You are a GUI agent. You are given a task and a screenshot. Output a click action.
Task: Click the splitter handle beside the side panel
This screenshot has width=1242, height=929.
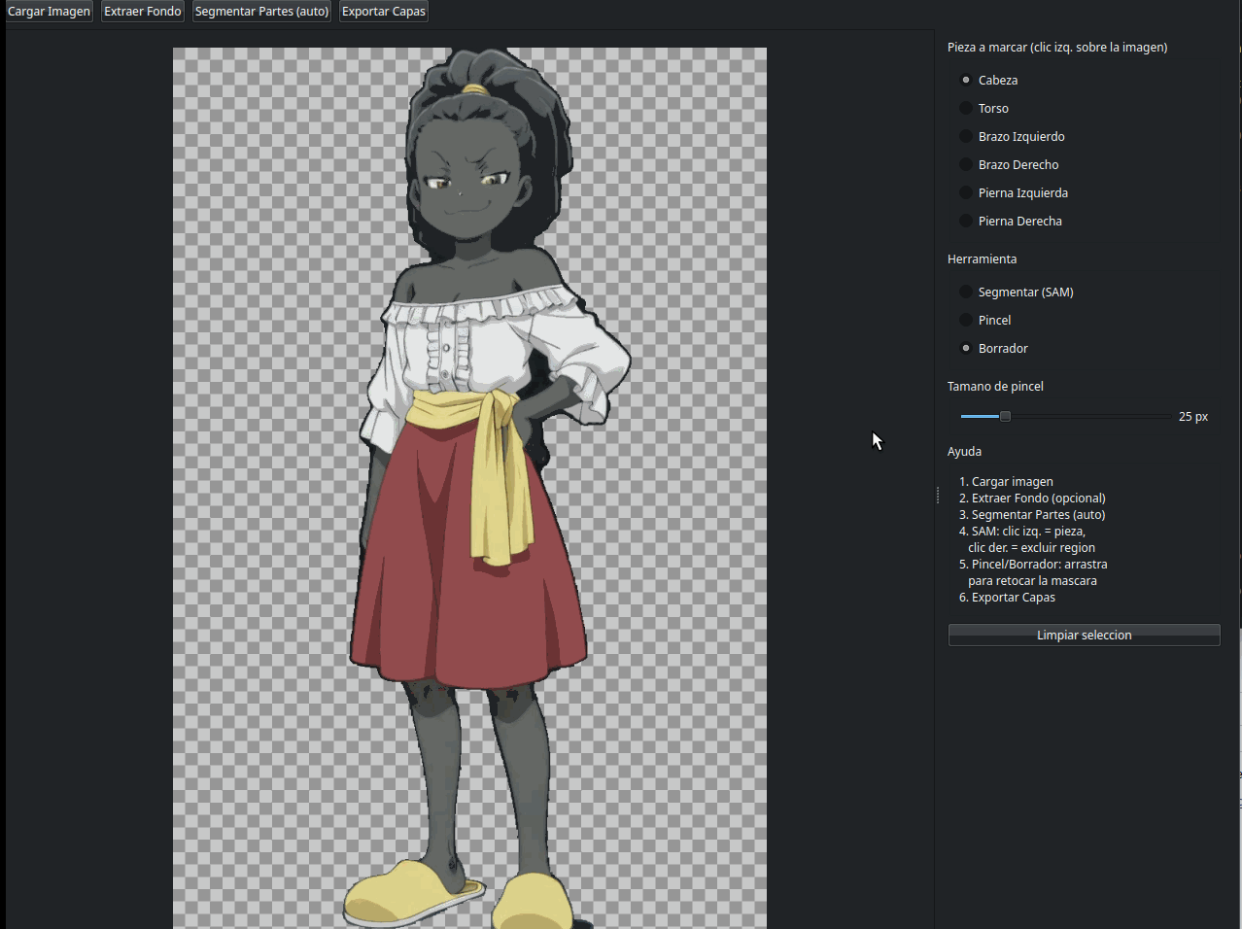coord(938,496)
